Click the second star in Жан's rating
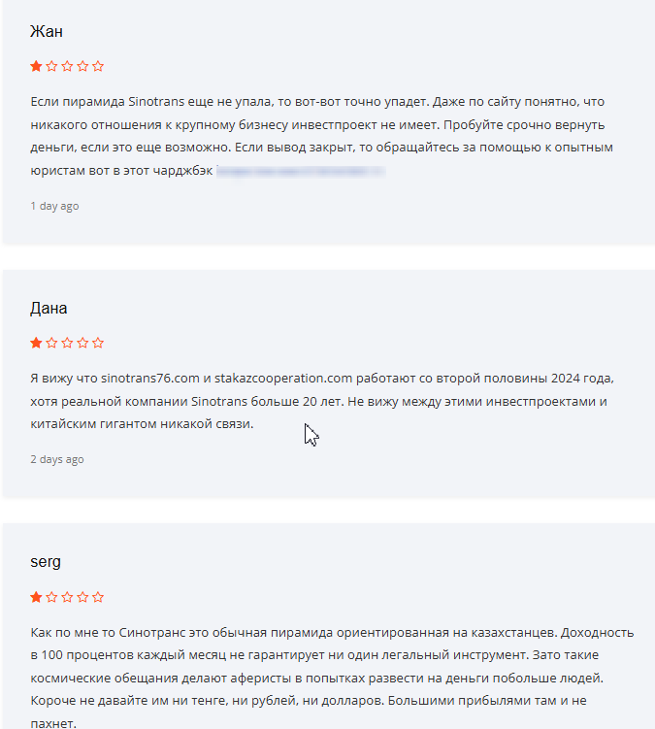 pyautogui.click(x=51, y=66)
